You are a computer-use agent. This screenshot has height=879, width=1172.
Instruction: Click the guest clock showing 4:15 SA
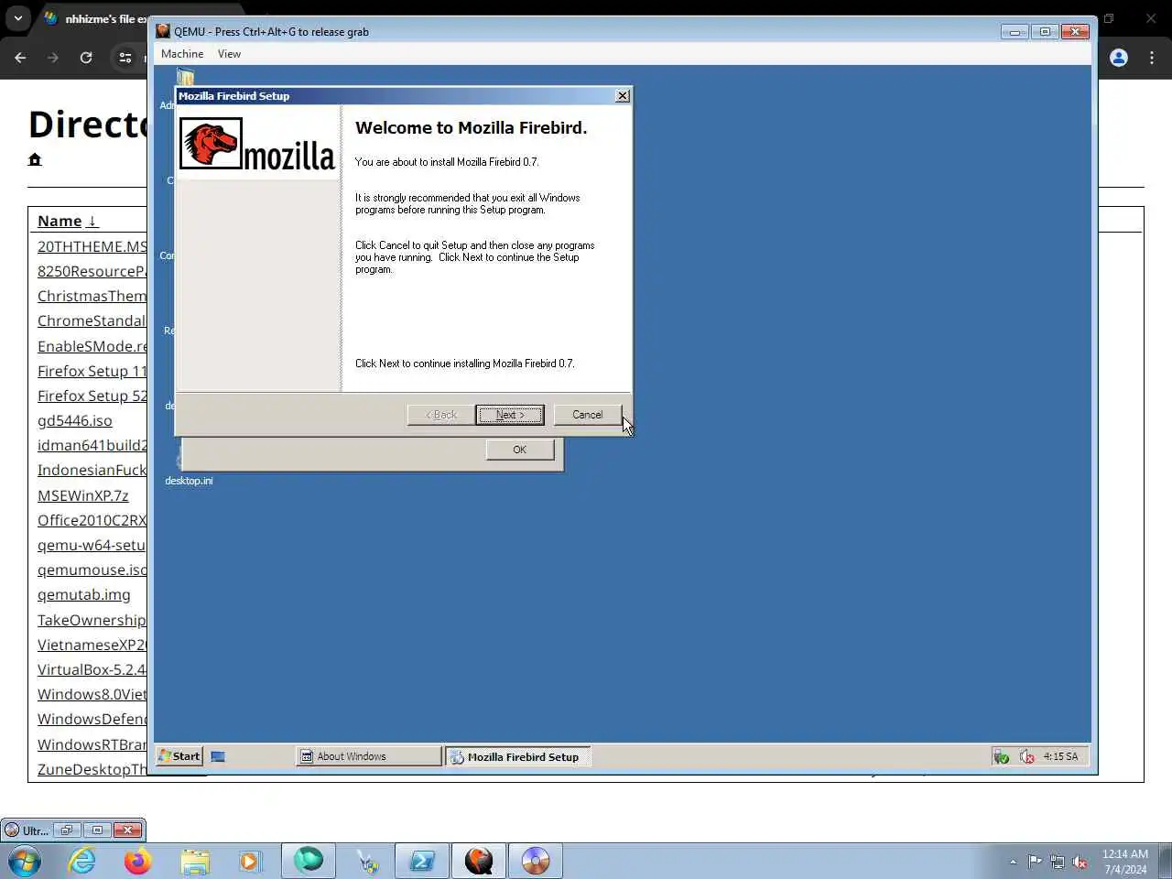pyautogui.click(x=1060, y=756)
